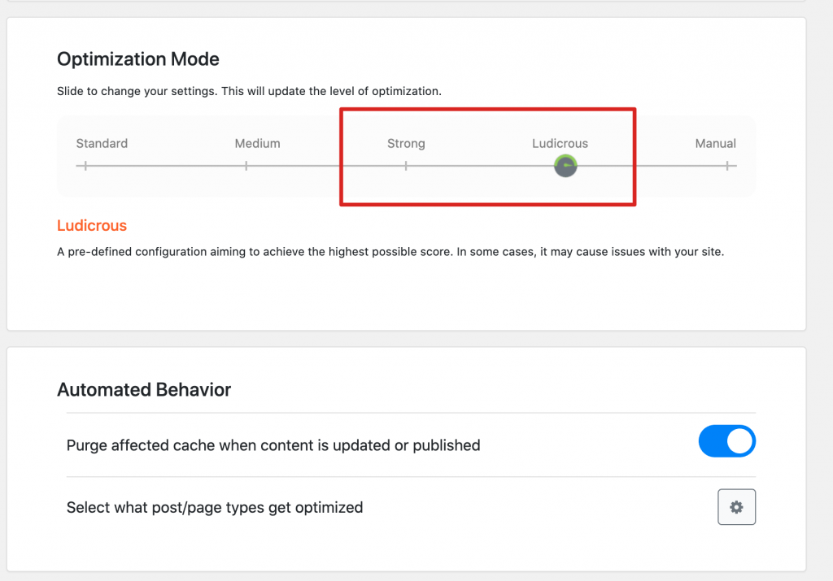Click the select post/page types label text

pos(214,508)
